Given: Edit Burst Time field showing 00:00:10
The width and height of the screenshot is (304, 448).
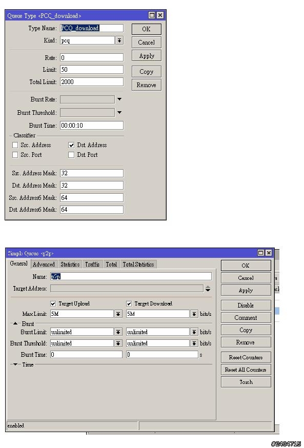Looking at the screenshot, I should point(92,126).
